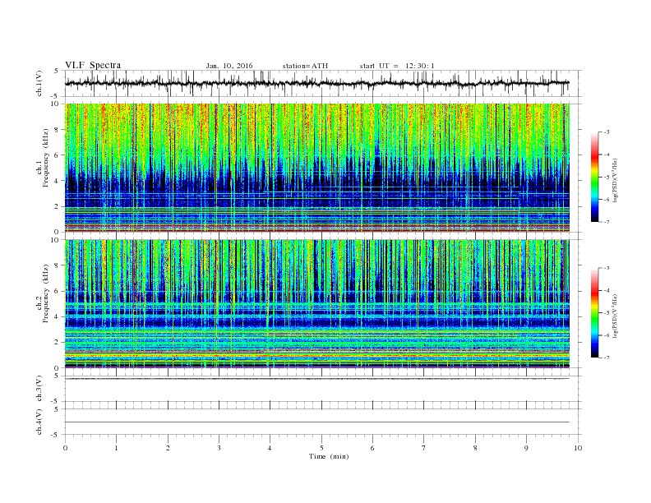Click the "-3" value on the ch.1 color bar
Image resolution: width=651 pixels, height=503 pixels.
pos(607,132)
